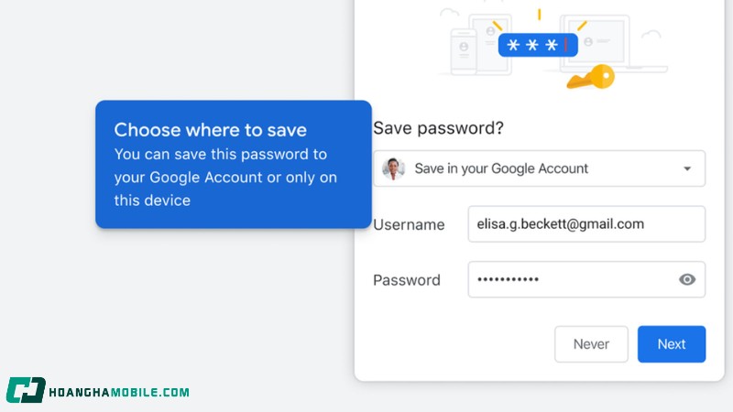Click the blue asterisk password badge illustration
Viewport: 733px width, 412px height.
click(538, 45)
